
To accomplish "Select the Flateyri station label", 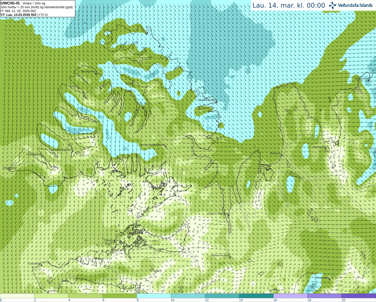I will [73, 86].
